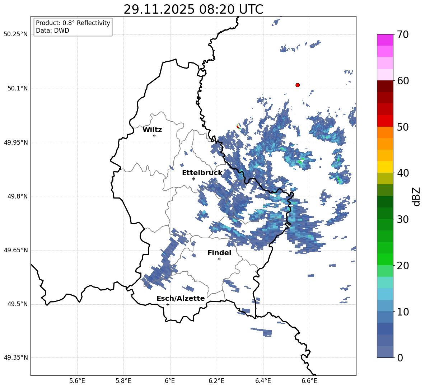Click the 49.65°N latitude tick label
Viewport: 425px width, 388px height.
click(x=16, y=250)
